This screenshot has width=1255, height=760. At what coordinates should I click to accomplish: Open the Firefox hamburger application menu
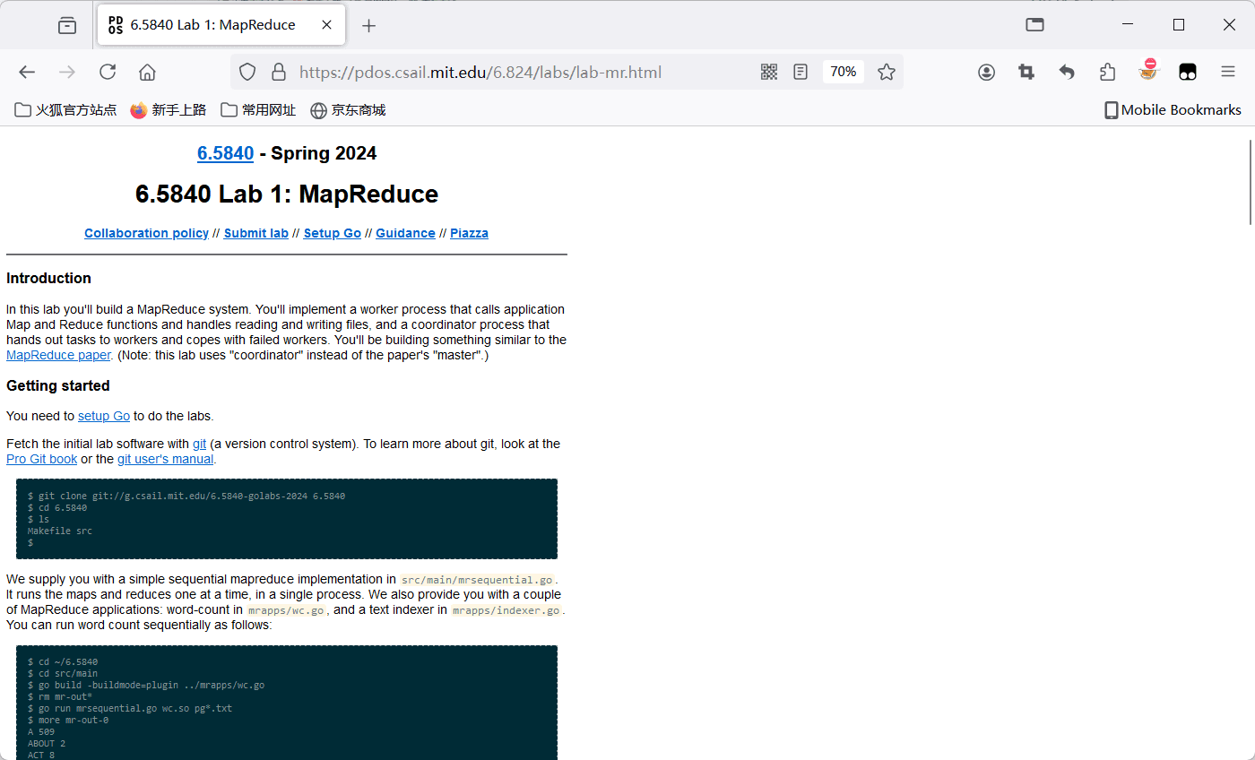pyautogui.click(x=1227, y=73)
